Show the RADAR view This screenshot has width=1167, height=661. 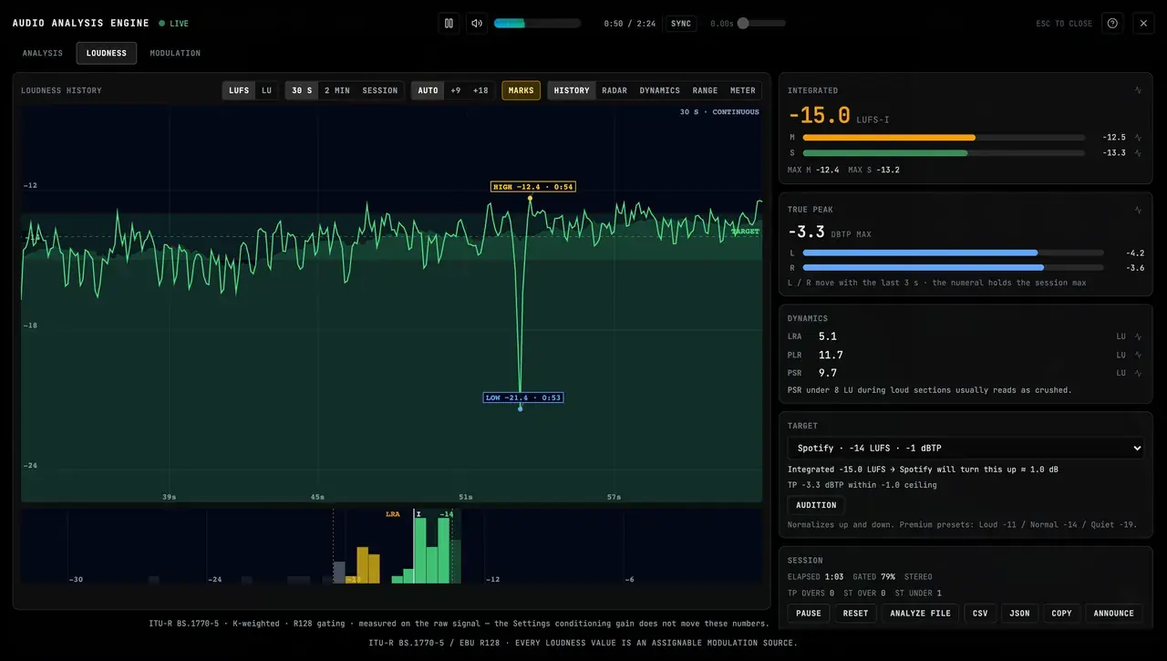pyautogui.click(x=614, y=90)
